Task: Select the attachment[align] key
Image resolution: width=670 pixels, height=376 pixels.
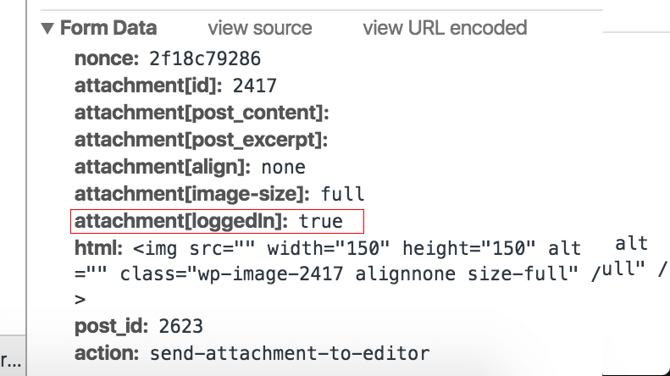Action: pos(163,167)
